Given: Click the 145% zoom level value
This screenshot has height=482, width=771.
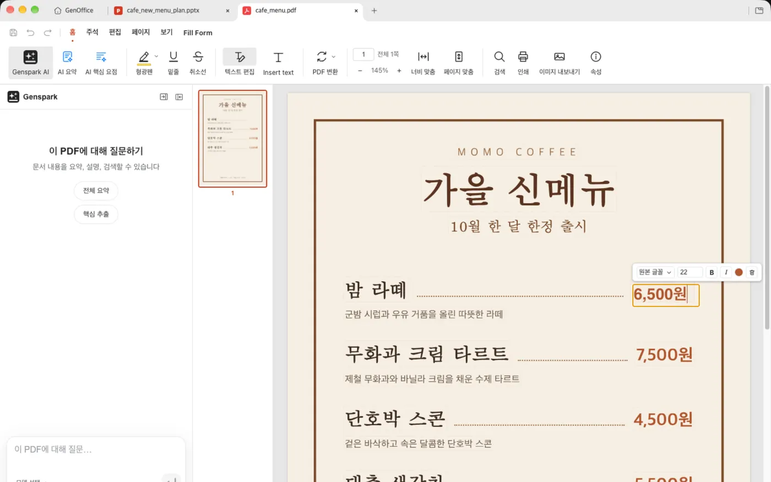Looking at the screenshot, I should pos(379,71).
